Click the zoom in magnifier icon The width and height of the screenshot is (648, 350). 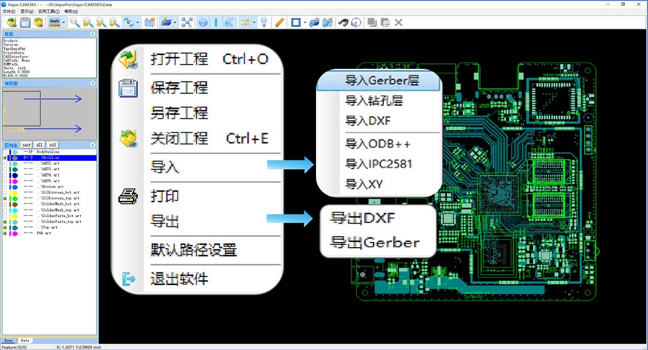click(101, 22)
